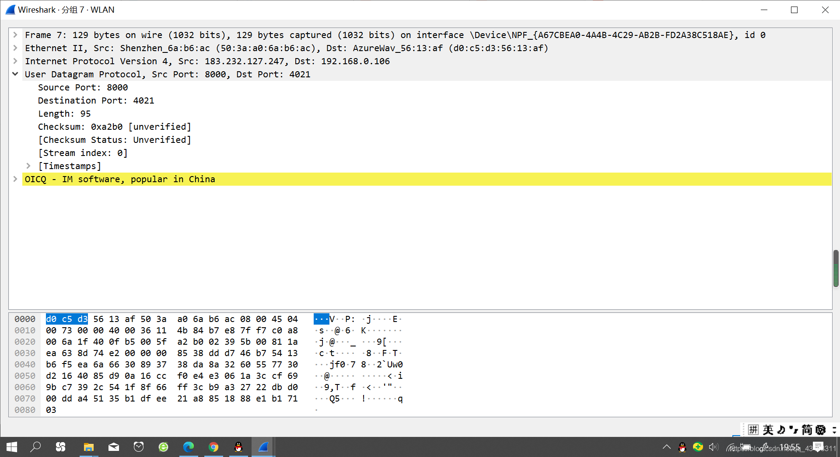Screen dimensions: 840x457
Task: Open the fan-shaped app taskbar icon
Action: [60, 447]
